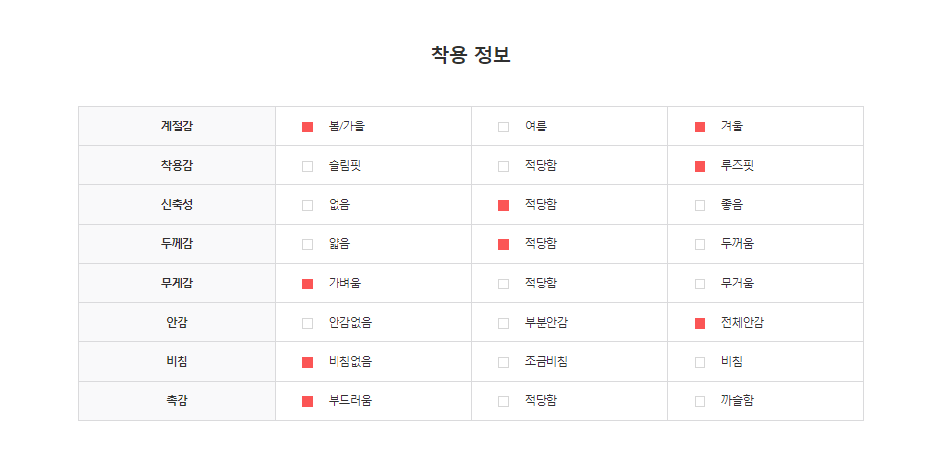This screenshot has width=937, height=469.
Task: Select the 슬림핏 fit checkbox
Action: tap(307, 166)
